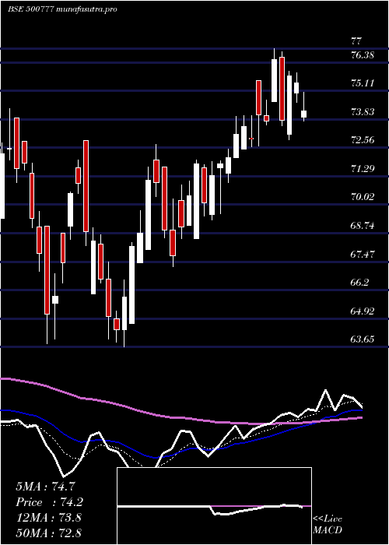Click inside the Live MACD inset chart
This screenshot has width=389, height=545.
tap(214, 506)
